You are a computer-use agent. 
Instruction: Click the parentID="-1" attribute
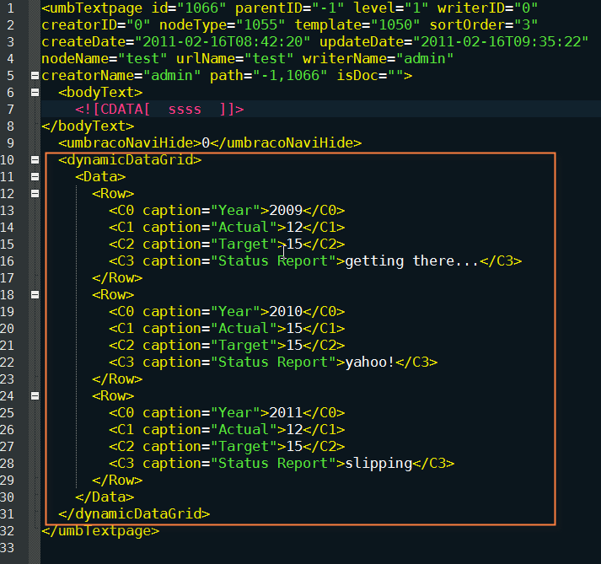click(289, 8)
